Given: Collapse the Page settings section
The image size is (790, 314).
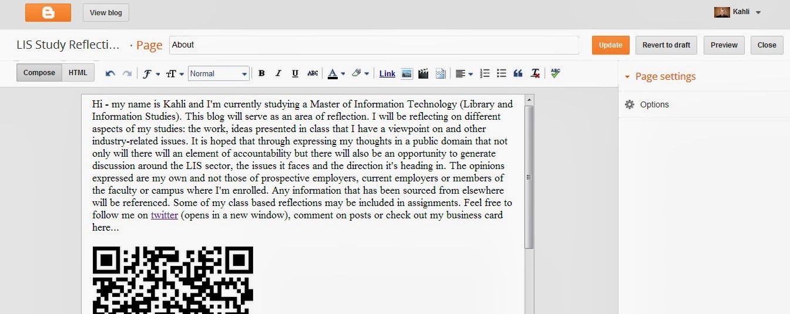Looking at the screenshot, I should point(627,77).
